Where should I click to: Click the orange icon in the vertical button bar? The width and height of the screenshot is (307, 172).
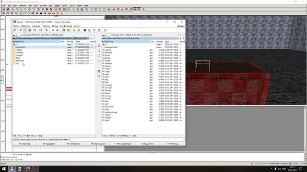coord(99,71)
